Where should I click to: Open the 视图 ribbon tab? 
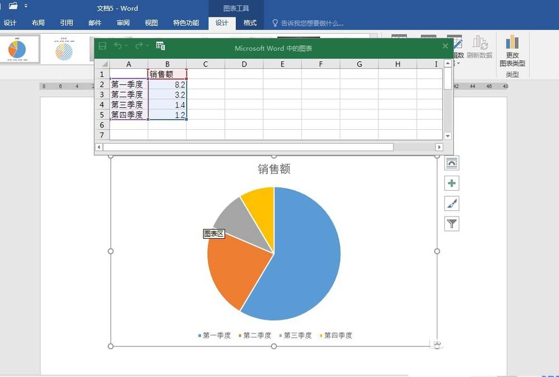(151, 23)
